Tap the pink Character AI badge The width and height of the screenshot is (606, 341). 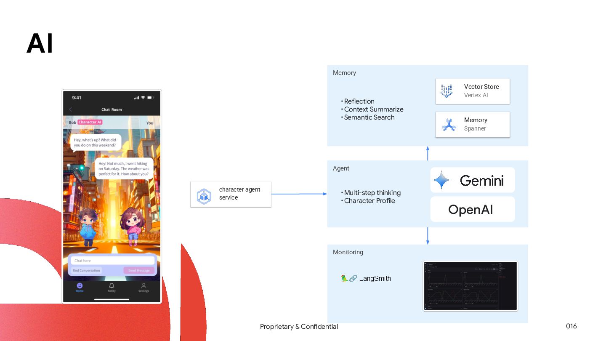[90, 123]
